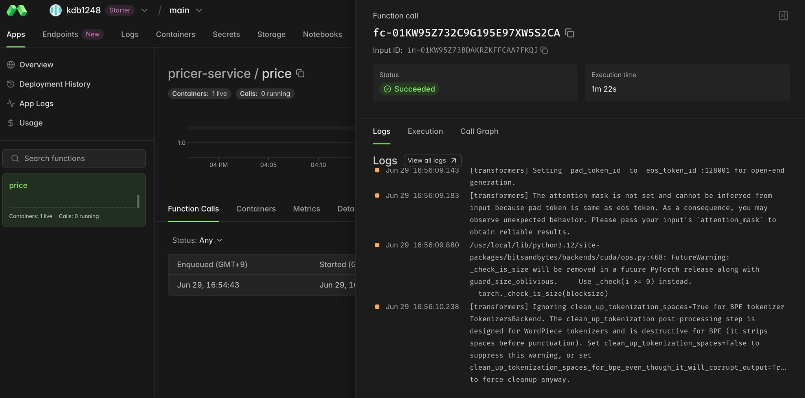Click the 1m 22s execution time value
The height and width of the screenshot is (398, 805).
tap(604, 89)
